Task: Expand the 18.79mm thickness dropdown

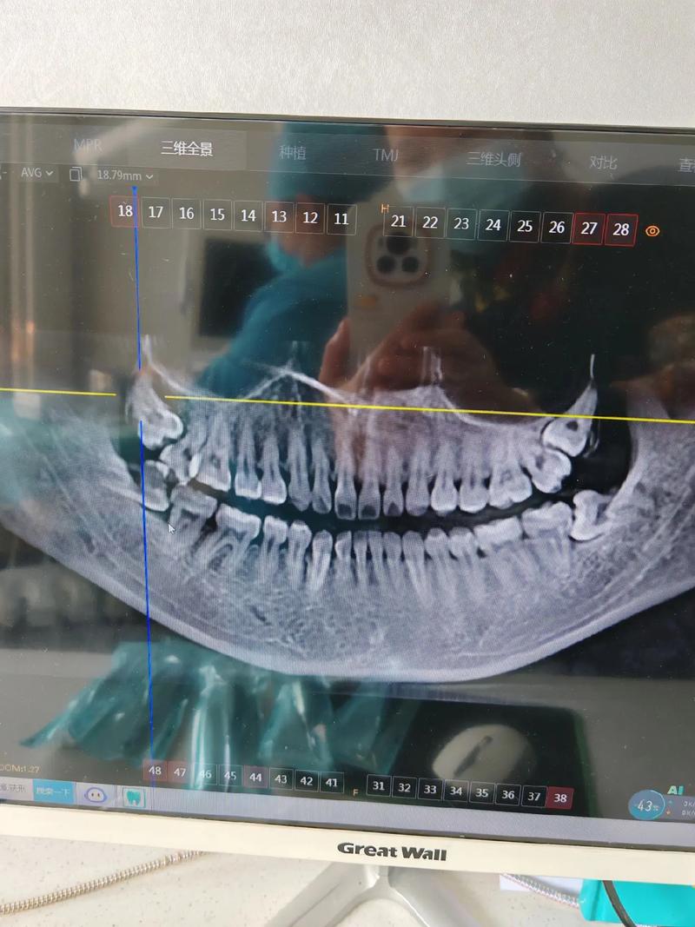Action: [x=124, y=175]
